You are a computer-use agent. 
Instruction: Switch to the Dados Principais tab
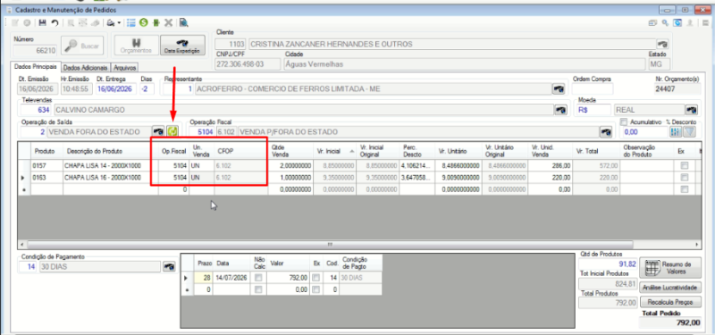35,66
